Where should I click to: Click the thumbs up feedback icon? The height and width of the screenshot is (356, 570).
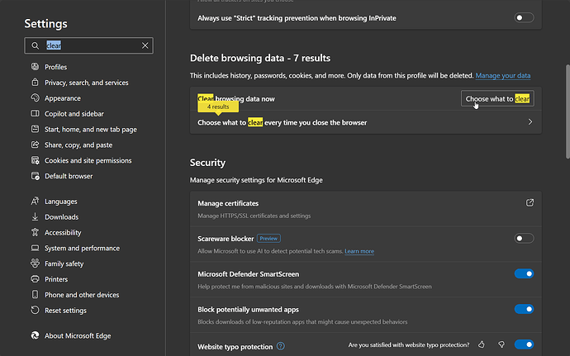click(x=482, y=344)
